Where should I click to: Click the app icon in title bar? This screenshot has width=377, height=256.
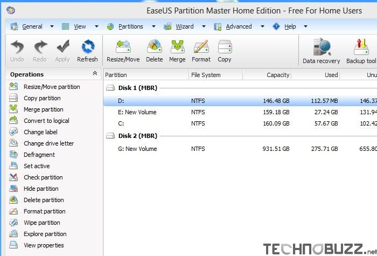pos(11,10)
